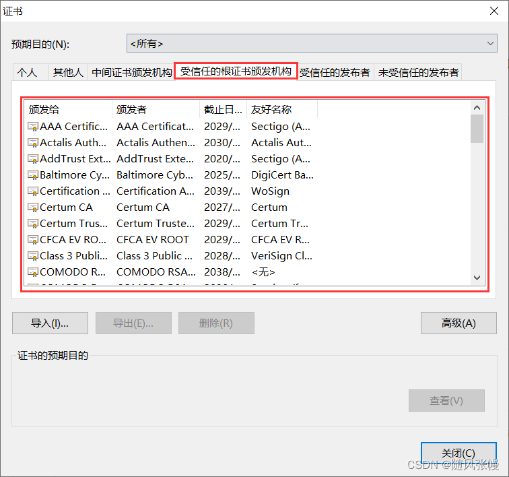Select the Certification ... issued-to entry
The width and height of the screenshot is (509, 477).
(75, 191)
